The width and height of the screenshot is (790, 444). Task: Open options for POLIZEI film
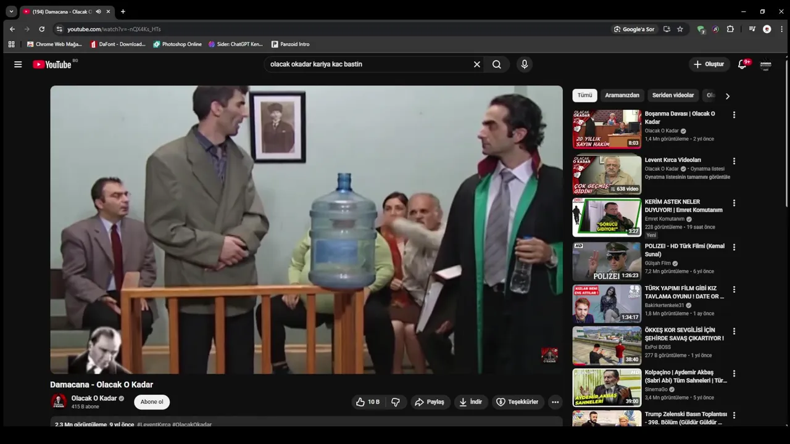click(734, 247)
